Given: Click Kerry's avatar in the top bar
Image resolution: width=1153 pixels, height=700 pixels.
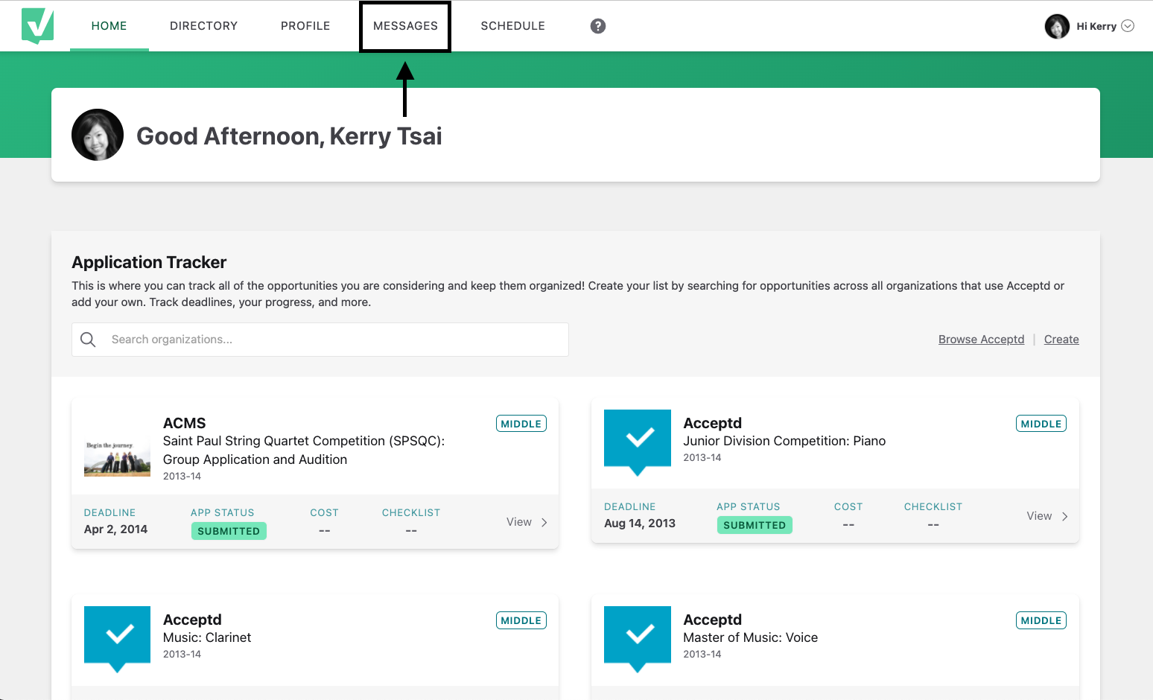Looking at the screenshot, I should [1057, 26].
